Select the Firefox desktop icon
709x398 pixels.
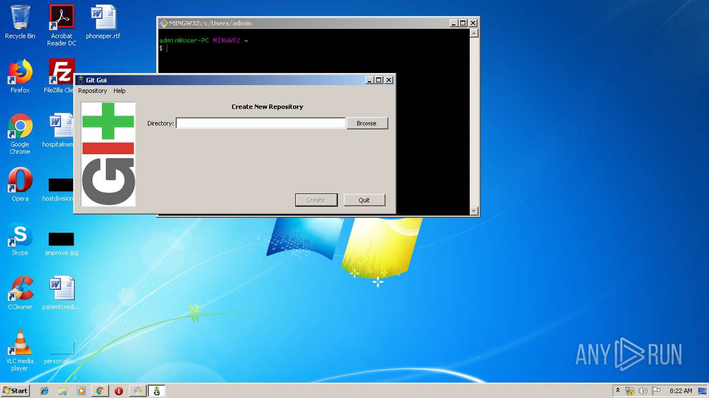coord(20,77)
